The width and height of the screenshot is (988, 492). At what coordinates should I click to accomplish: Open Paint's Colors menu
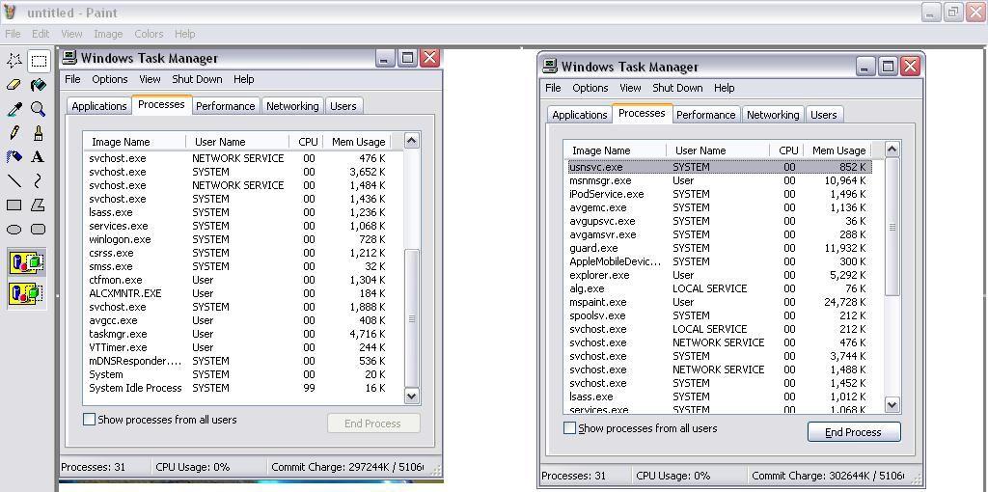149,34
